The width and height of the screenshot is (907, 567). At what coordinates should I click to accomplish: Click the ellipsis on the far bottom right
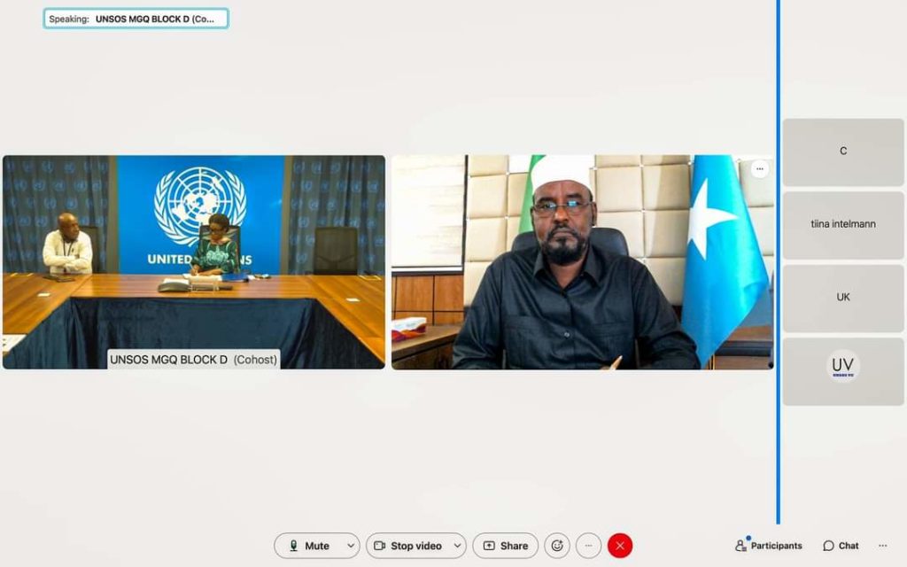click(881, 546)
